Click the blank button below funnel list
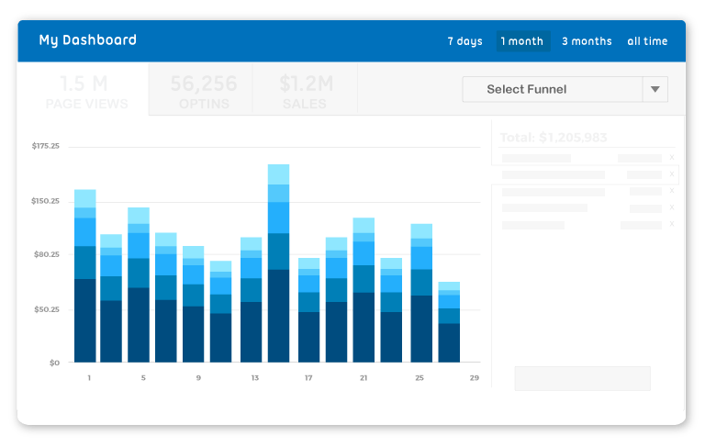The image size is (705, 447). tap(582, 378)
